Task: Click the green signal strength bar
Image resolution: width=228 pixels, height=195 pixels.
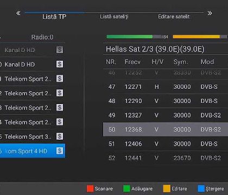Action: (x=134, y=37)
